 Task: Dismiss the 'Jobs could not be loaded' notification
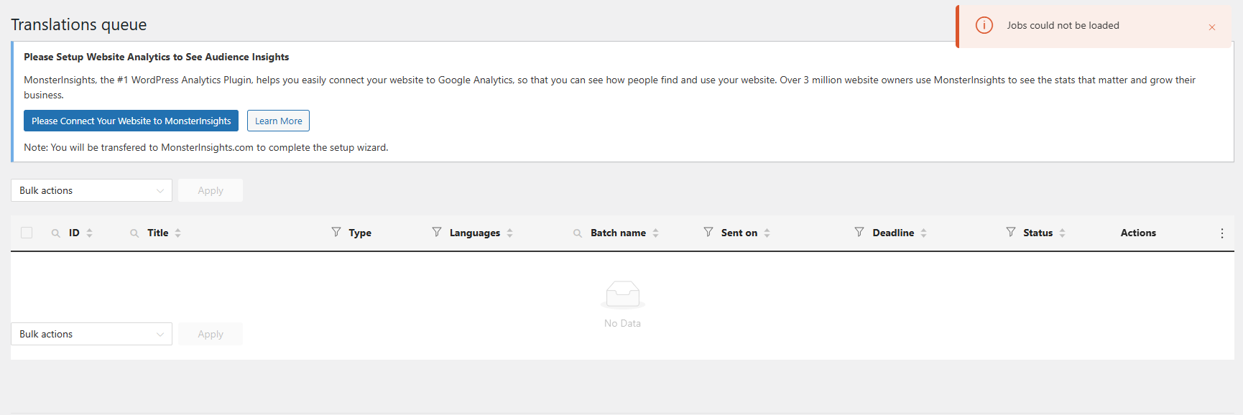(1212, 27)
